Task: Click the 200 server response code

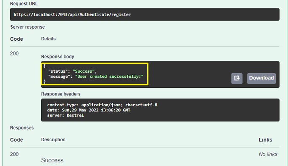Action: (14, 53)
